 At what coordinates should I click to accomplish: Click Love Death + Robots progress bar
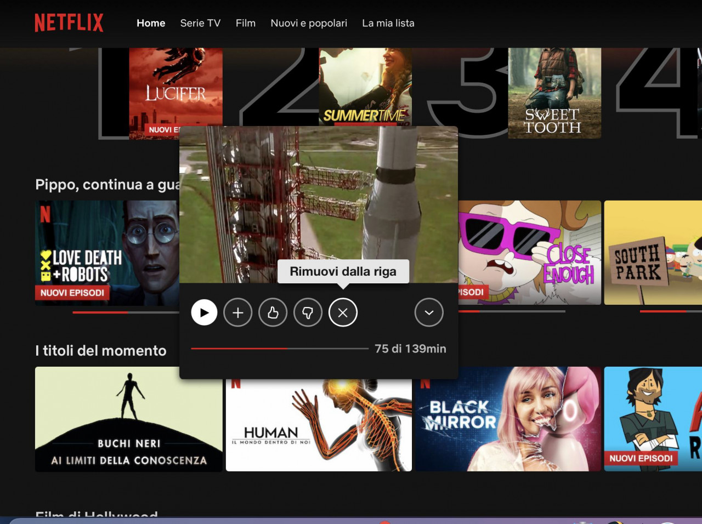tap(126, 312)
